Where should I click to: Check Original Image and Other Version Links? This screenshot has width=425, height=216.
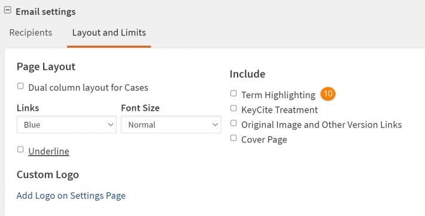pyautogui.click(x=233, y=123)
